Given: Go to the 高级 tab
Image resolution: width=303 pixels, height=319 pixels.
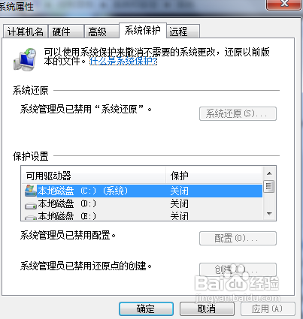Looking at the screenshot, I should click(x=102, y=32).
